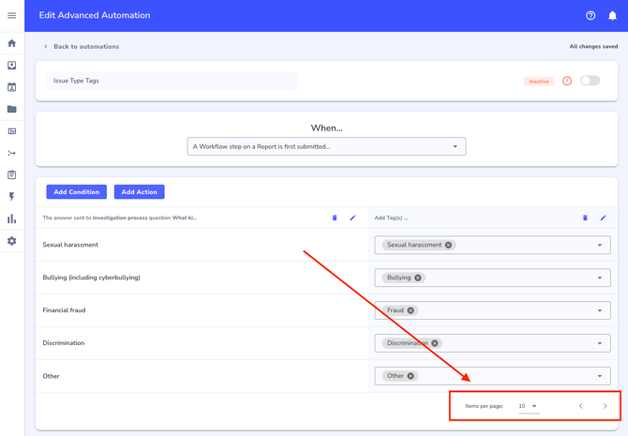628x436 pixels.
Task: Open the lightning bolt automations icon
Action: tap(12, 197)
